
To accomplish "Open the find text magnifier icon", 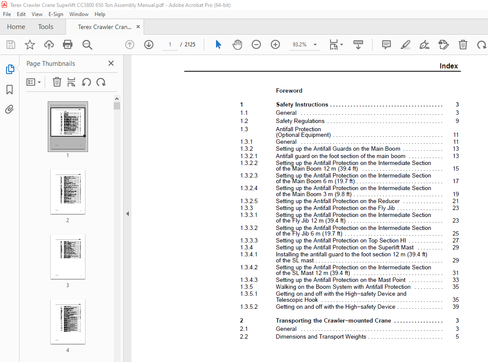I will (87, 45).
